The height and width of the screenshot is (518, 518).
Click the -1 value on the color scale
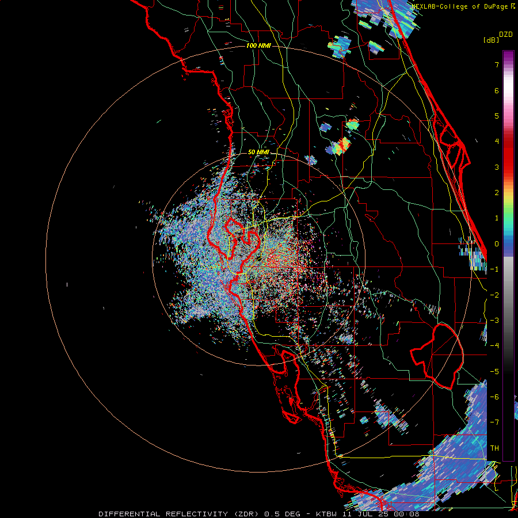pos(494,269)
